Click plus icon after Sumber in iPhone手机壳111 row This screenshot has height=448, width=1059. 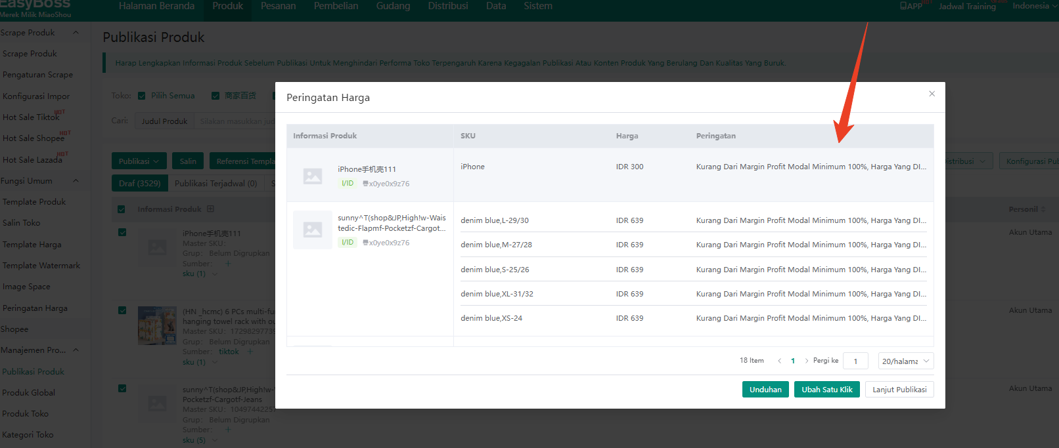pos(228,264)
